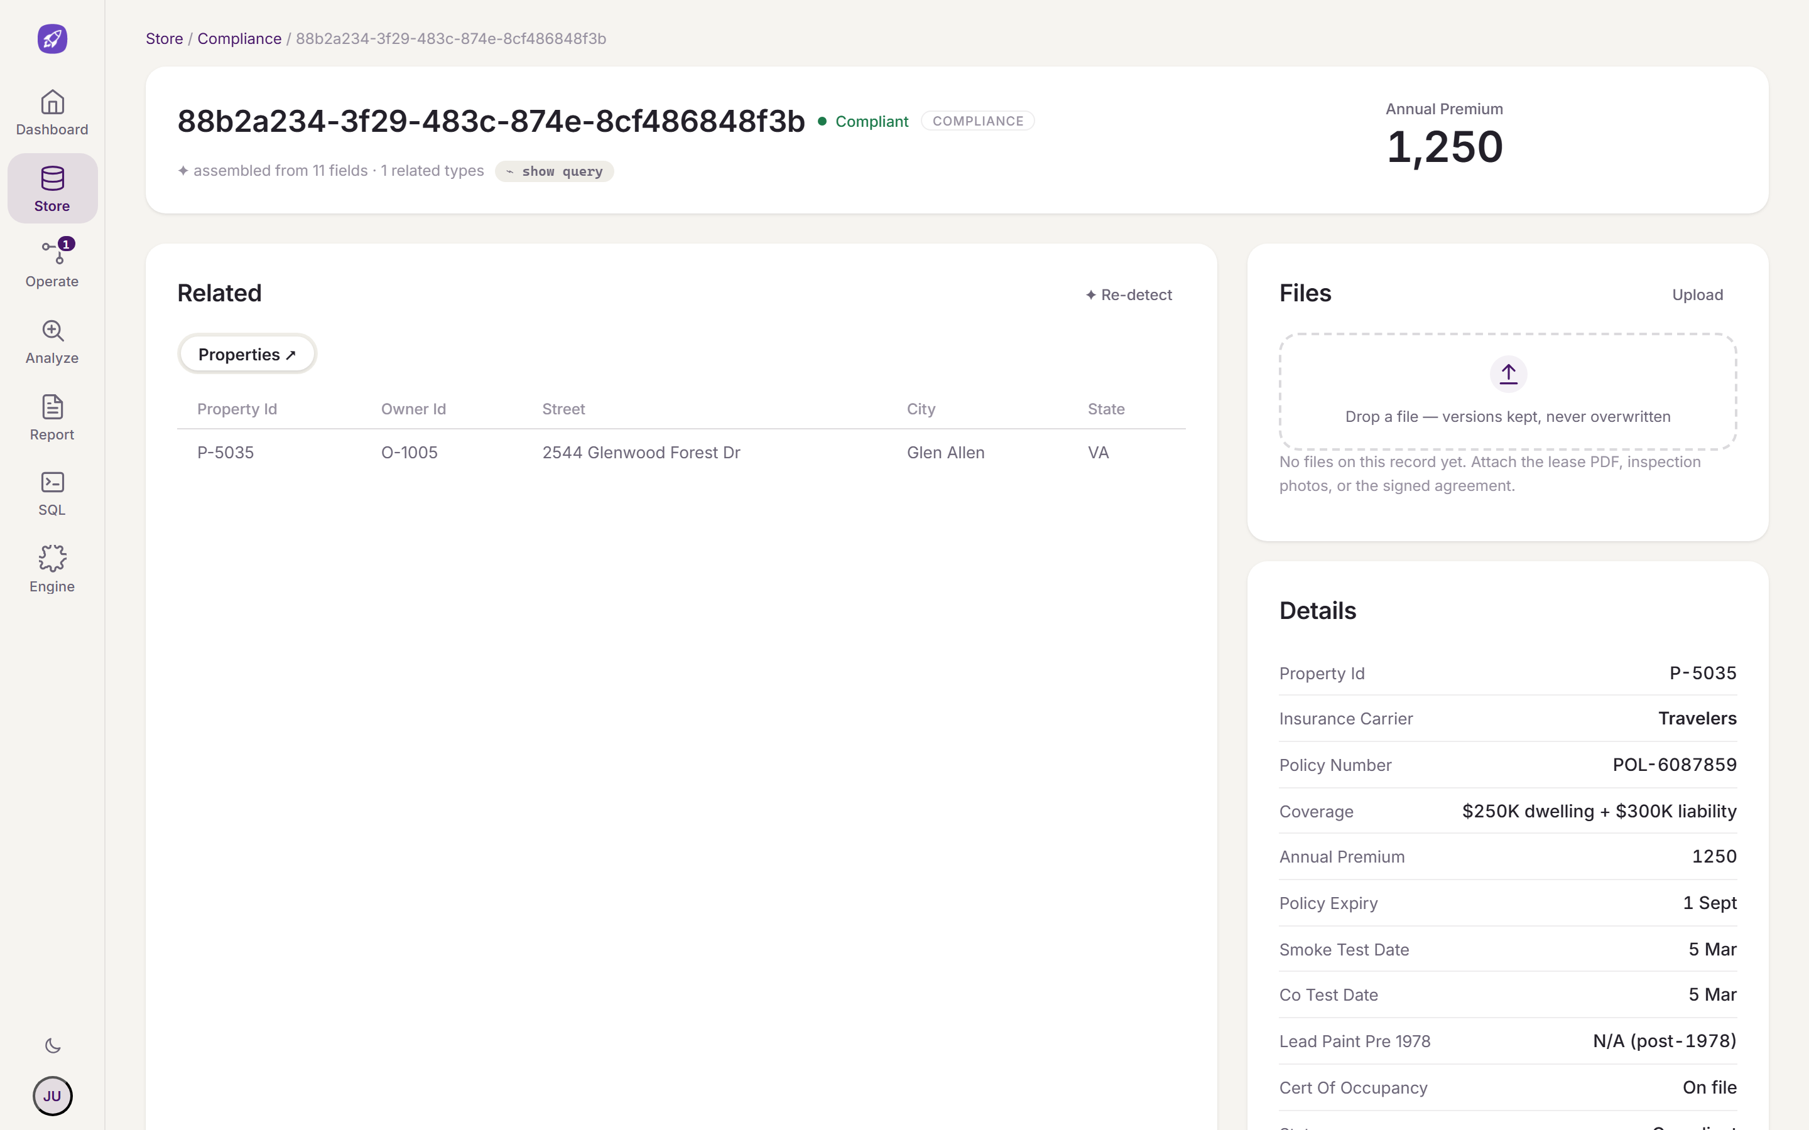Click the POL-6087859 policy number
The width and height of the screenshot is (1809, 1130).
pos(1675,765)
